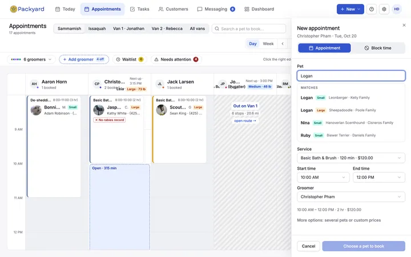Click the RM groomer avatar
411x257 pixels.
[x=285, y=84]
